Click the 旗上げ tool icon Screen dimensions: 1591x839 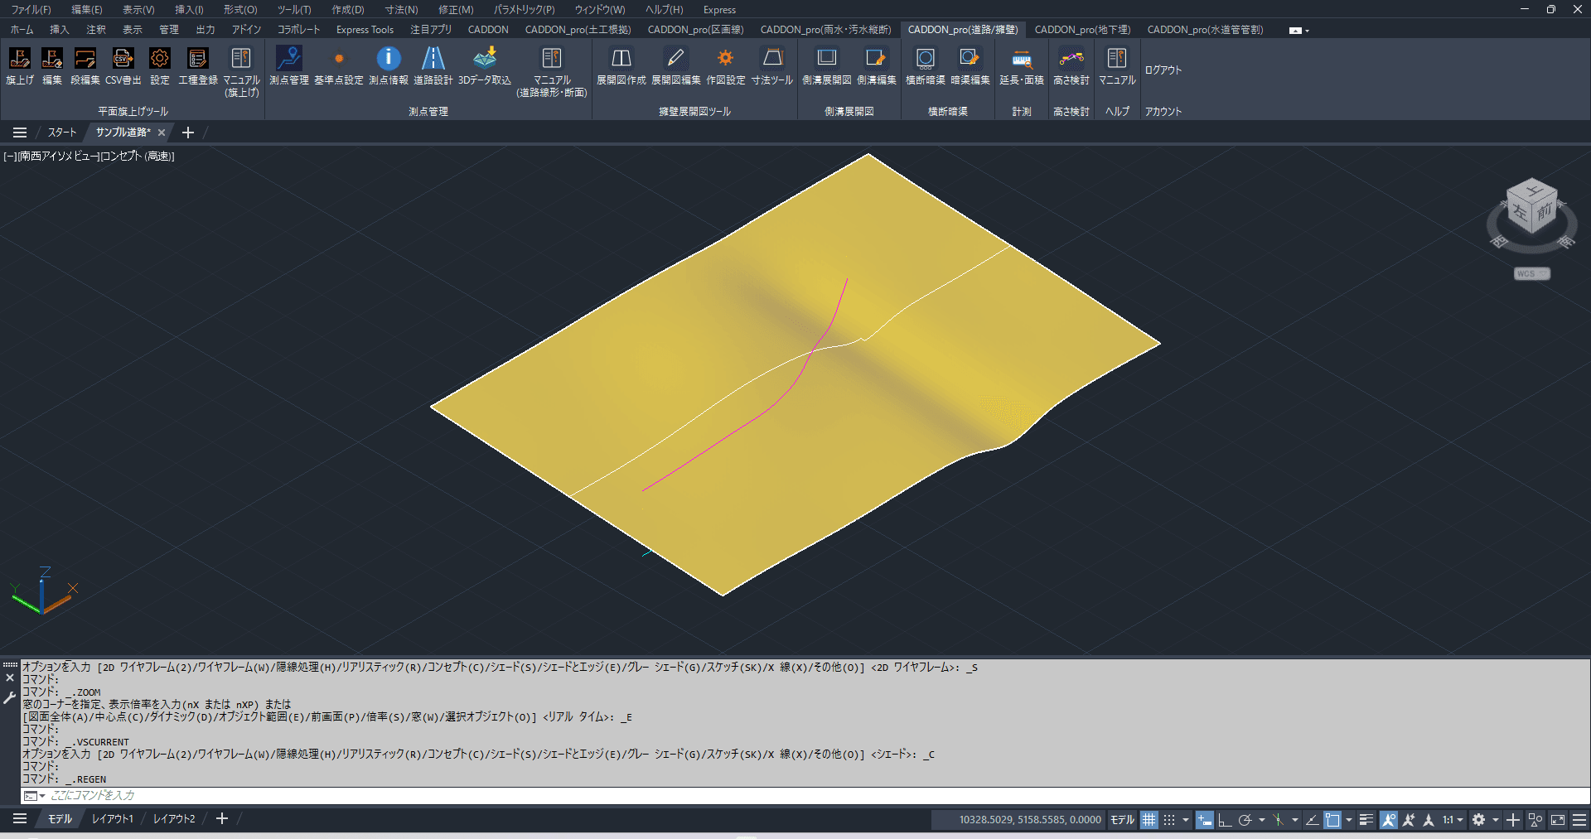20,59
